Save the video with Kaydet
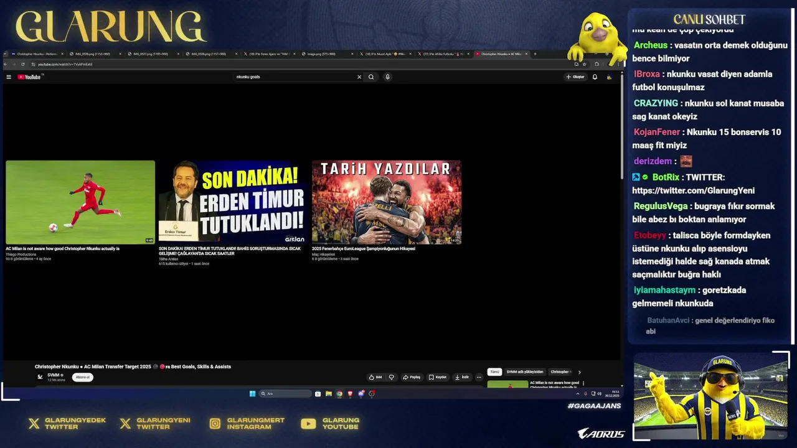The width and height of the screenshot is (797, 448). [x=438, y=377]
